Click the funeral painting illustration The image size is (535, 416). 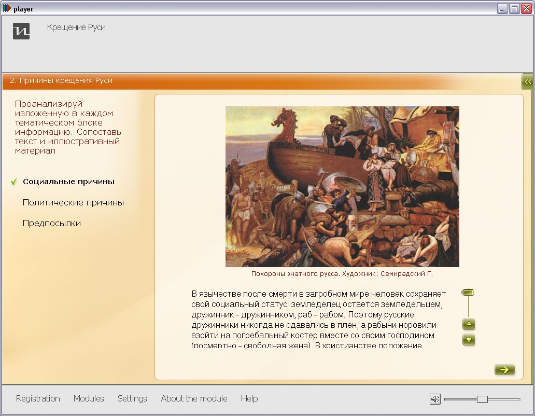342,187
